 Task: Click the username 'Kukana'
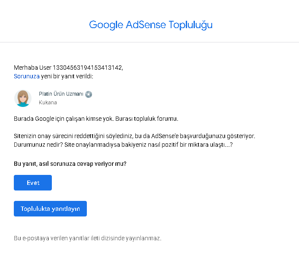pos(48,103)
